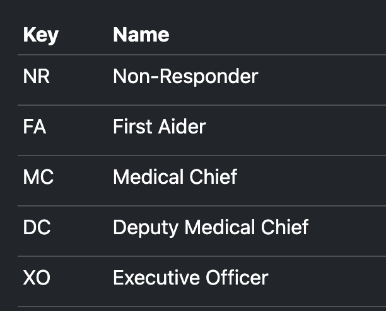Click the Name column header
The height and width of the screenshot is (311, 386).
point(141,34)
